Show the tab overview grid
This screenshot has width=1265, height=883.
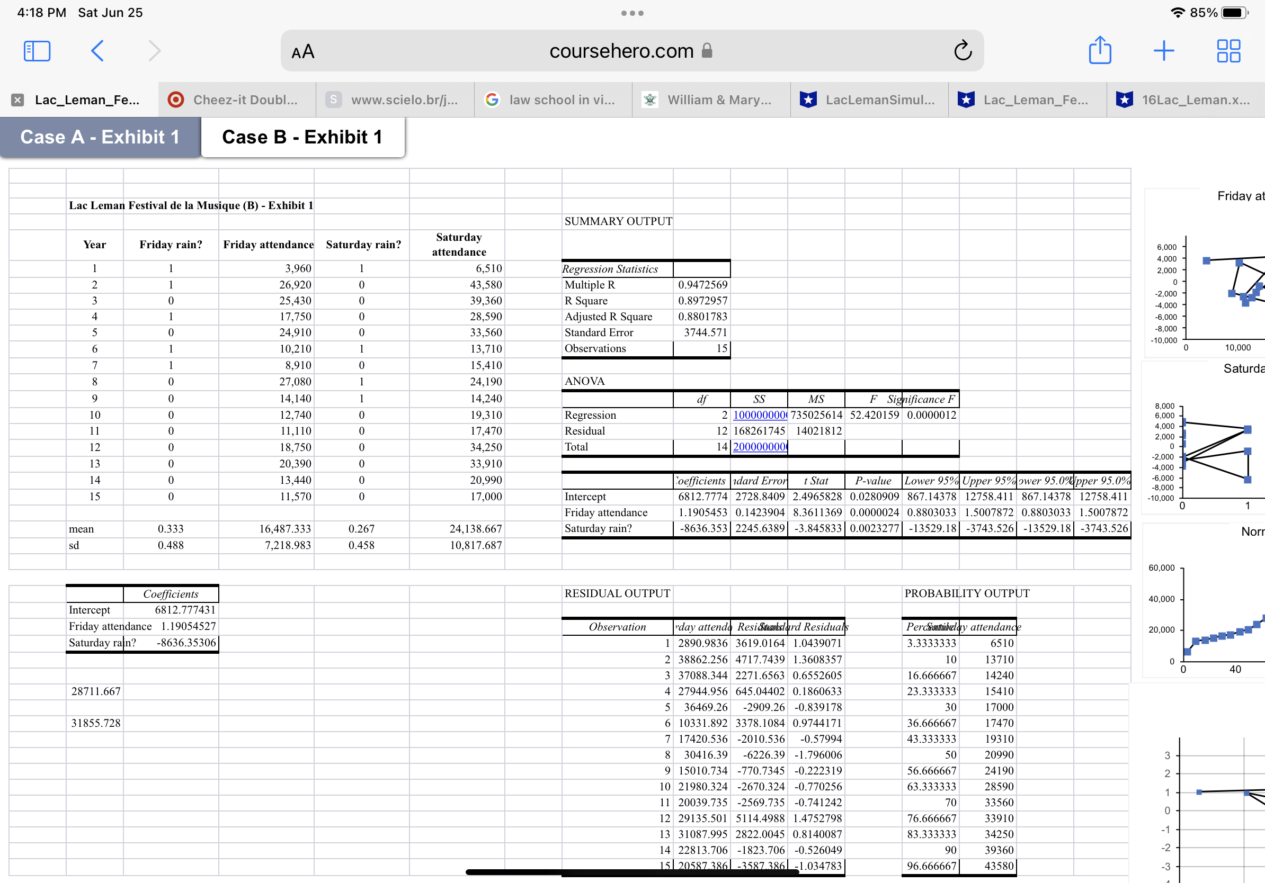(1227, 51)
